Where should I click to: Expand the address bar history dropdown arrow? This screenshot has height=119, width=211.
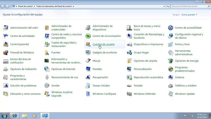click(164, 6)
